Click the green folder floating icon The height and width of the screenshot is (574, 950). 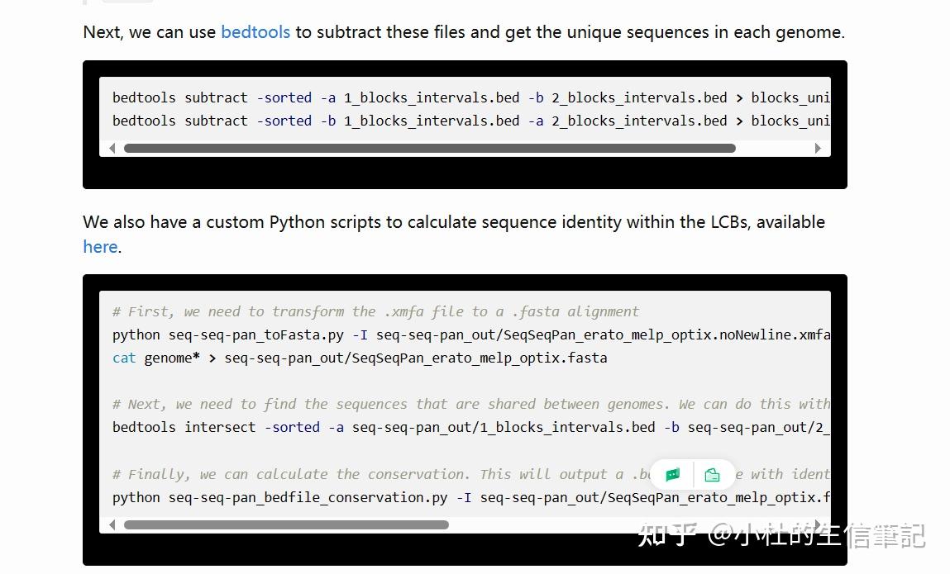[712, 475]
